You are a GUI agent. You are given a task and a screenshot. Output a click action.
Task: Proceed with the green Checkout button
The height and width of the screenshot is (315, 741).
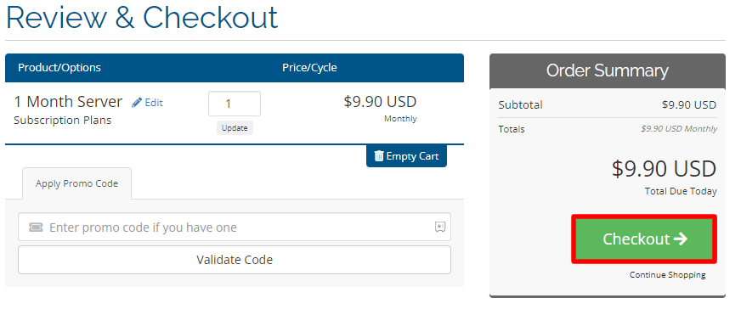coord(644,239)
